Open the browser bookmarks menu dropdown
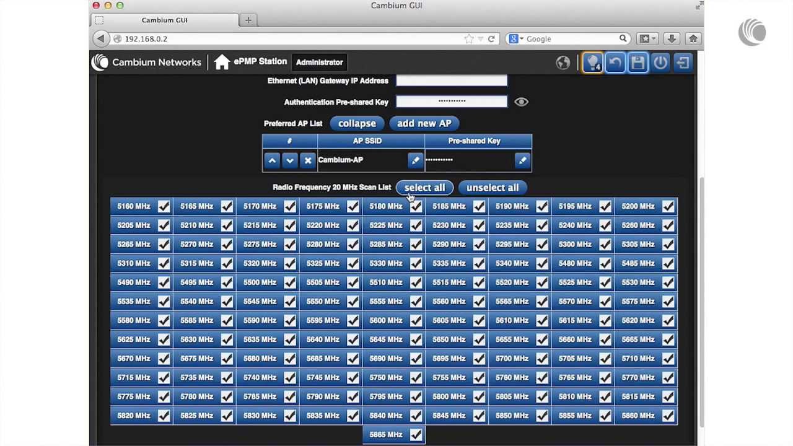 pyautogui.click(x=646, y=38)
